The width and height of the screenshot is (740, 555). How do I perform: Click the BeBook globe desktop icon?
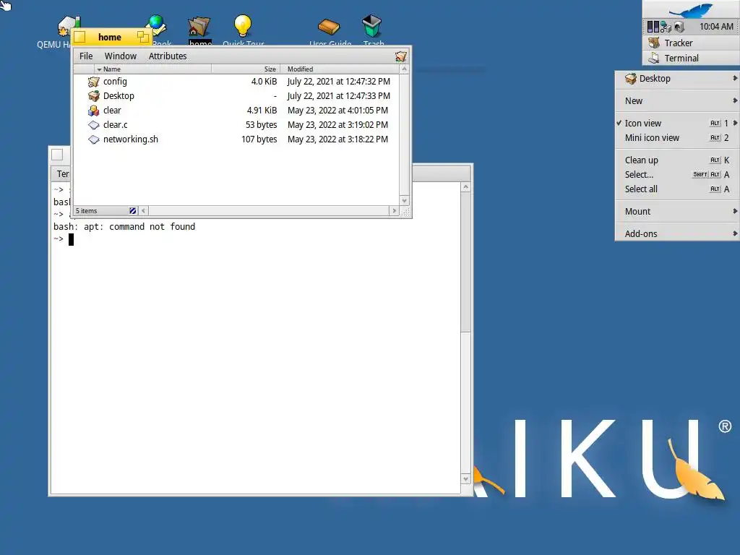[157, 24]
